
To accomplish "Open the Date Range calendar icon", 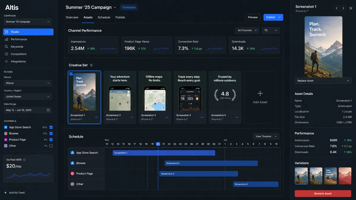I will pos(48,110).
